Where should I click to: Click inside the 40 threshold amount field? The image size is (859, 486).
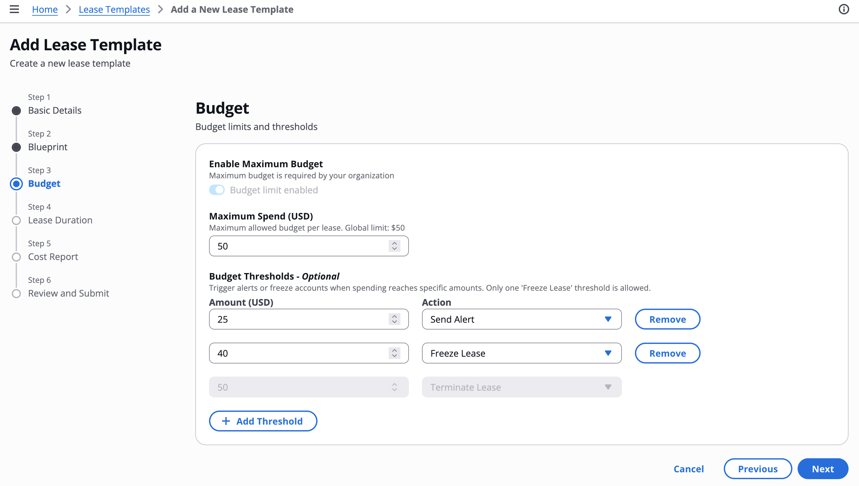pos(300,353)
